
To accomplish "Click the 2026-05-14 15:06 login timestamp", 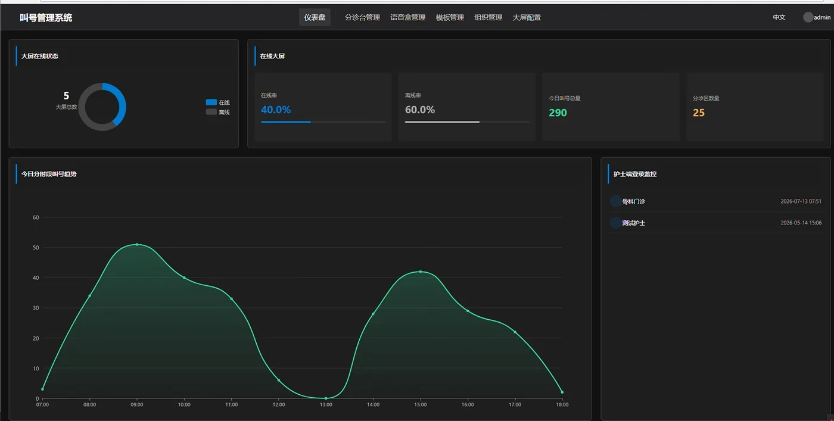I will click(801, 223).
